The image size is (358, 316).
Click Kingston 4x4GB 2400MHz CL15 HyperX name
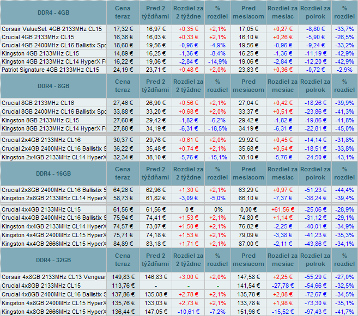(x=53, y=235)
